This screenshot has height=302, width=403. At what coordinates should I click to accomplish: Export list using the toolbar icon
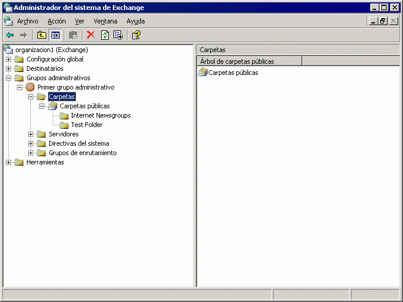pos(118,35)
